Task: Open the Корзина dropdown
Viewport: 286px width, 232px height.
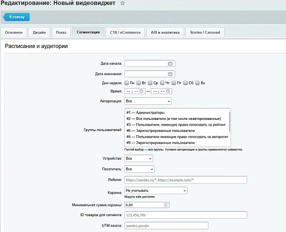Action: pyautogui.click(x=156, y=191)
